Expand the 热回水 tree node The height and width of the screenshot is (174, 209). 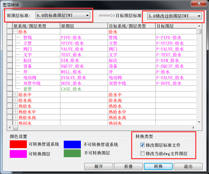tap(15, 123)
